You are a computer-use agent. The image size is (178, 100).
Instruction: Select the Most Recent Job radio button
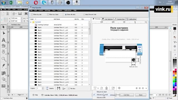(84, 14)
